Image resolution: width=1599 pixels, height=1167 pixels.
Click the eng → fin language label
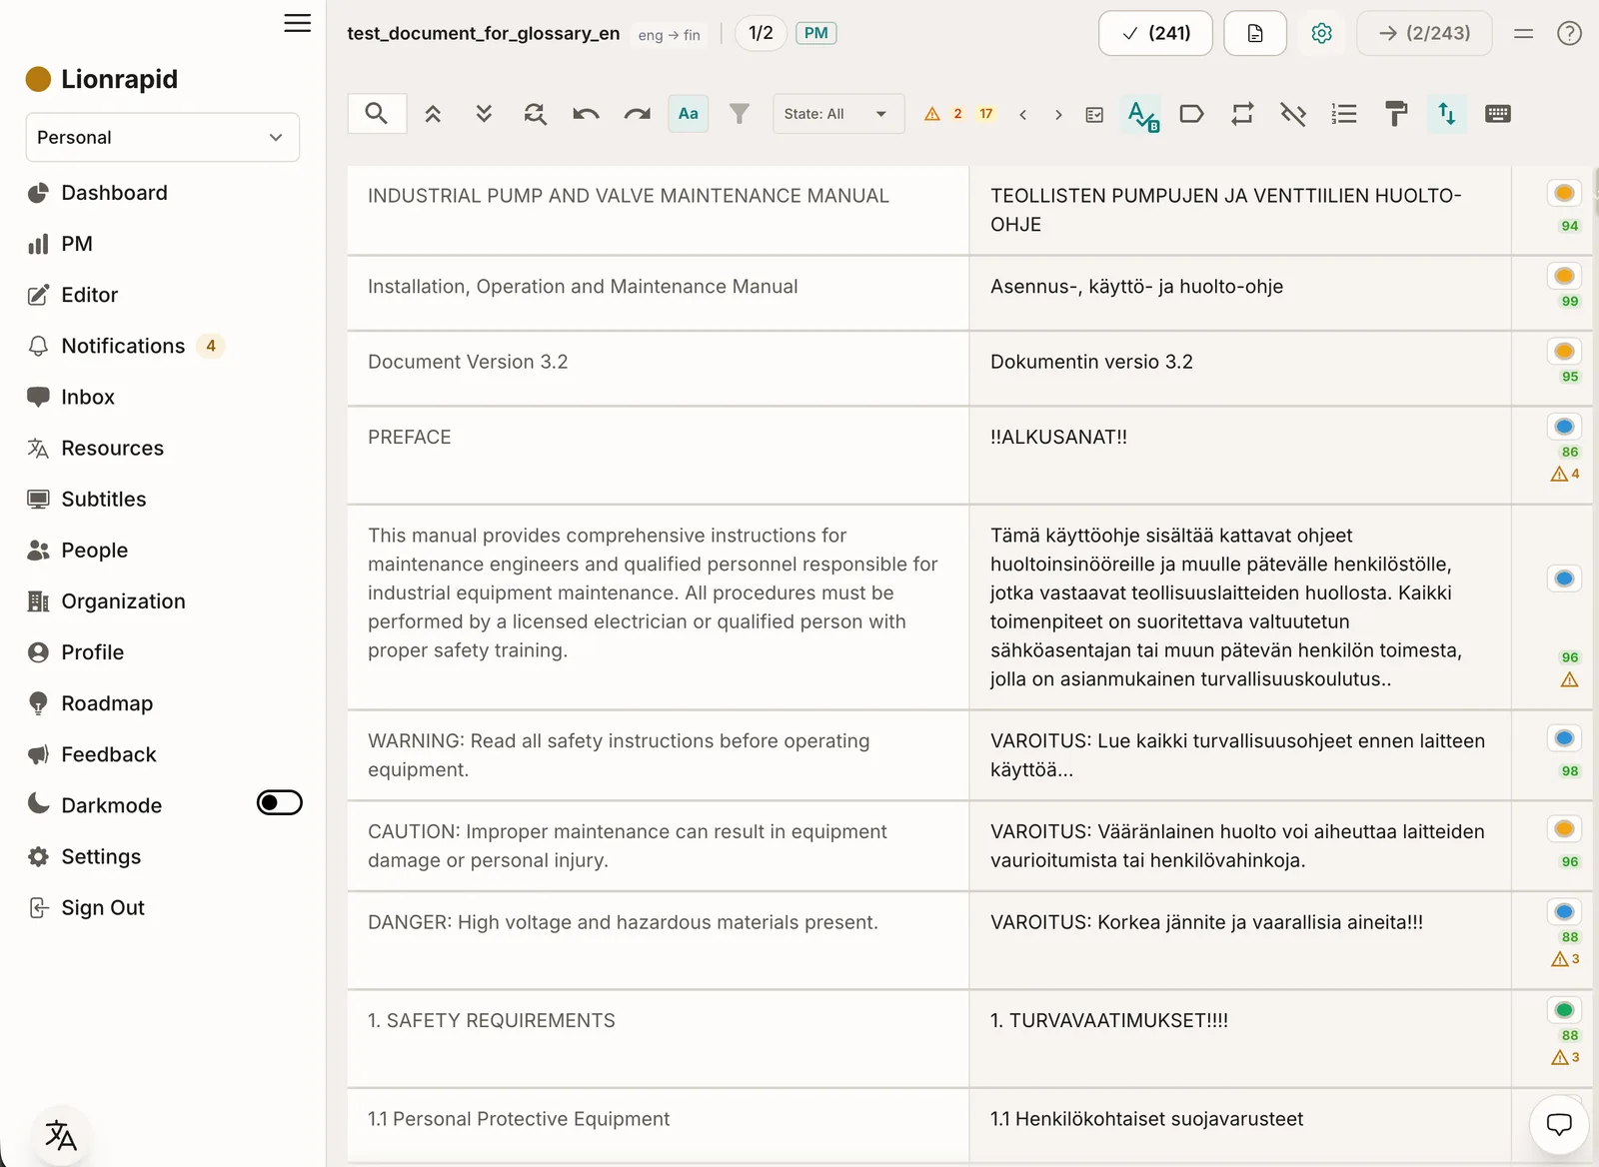click(669, 35)
